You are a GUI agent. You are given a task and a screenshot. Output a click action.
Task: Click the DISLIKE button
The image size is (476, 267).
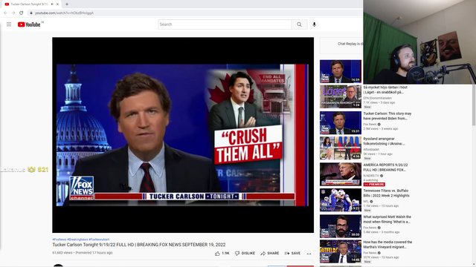245,254
